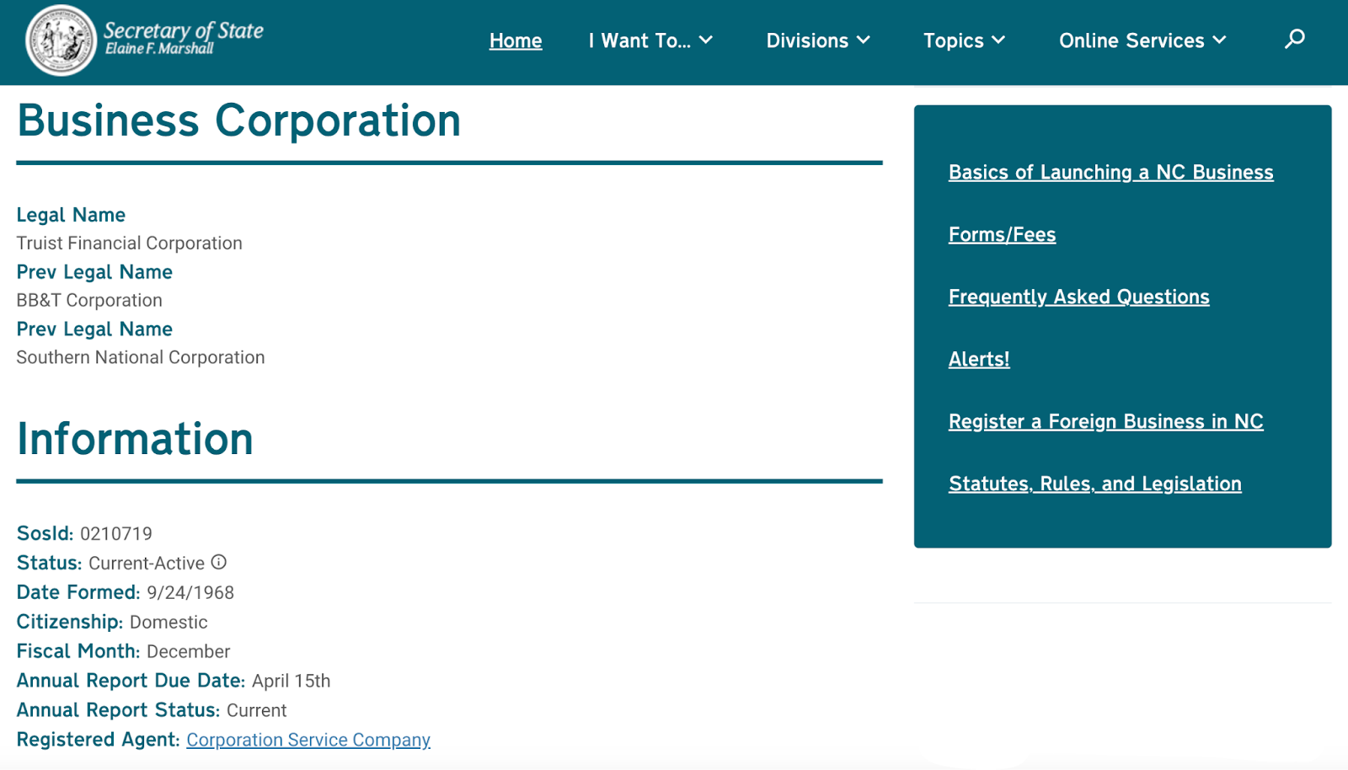Click the SosId value 0210719
The image size is (1348, 770).
(116, 534)
